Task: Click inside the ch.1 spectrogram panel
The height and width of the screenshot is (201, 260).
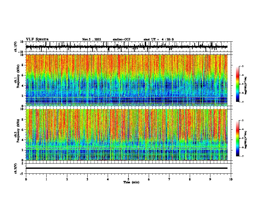Action: tap(126, 80)
